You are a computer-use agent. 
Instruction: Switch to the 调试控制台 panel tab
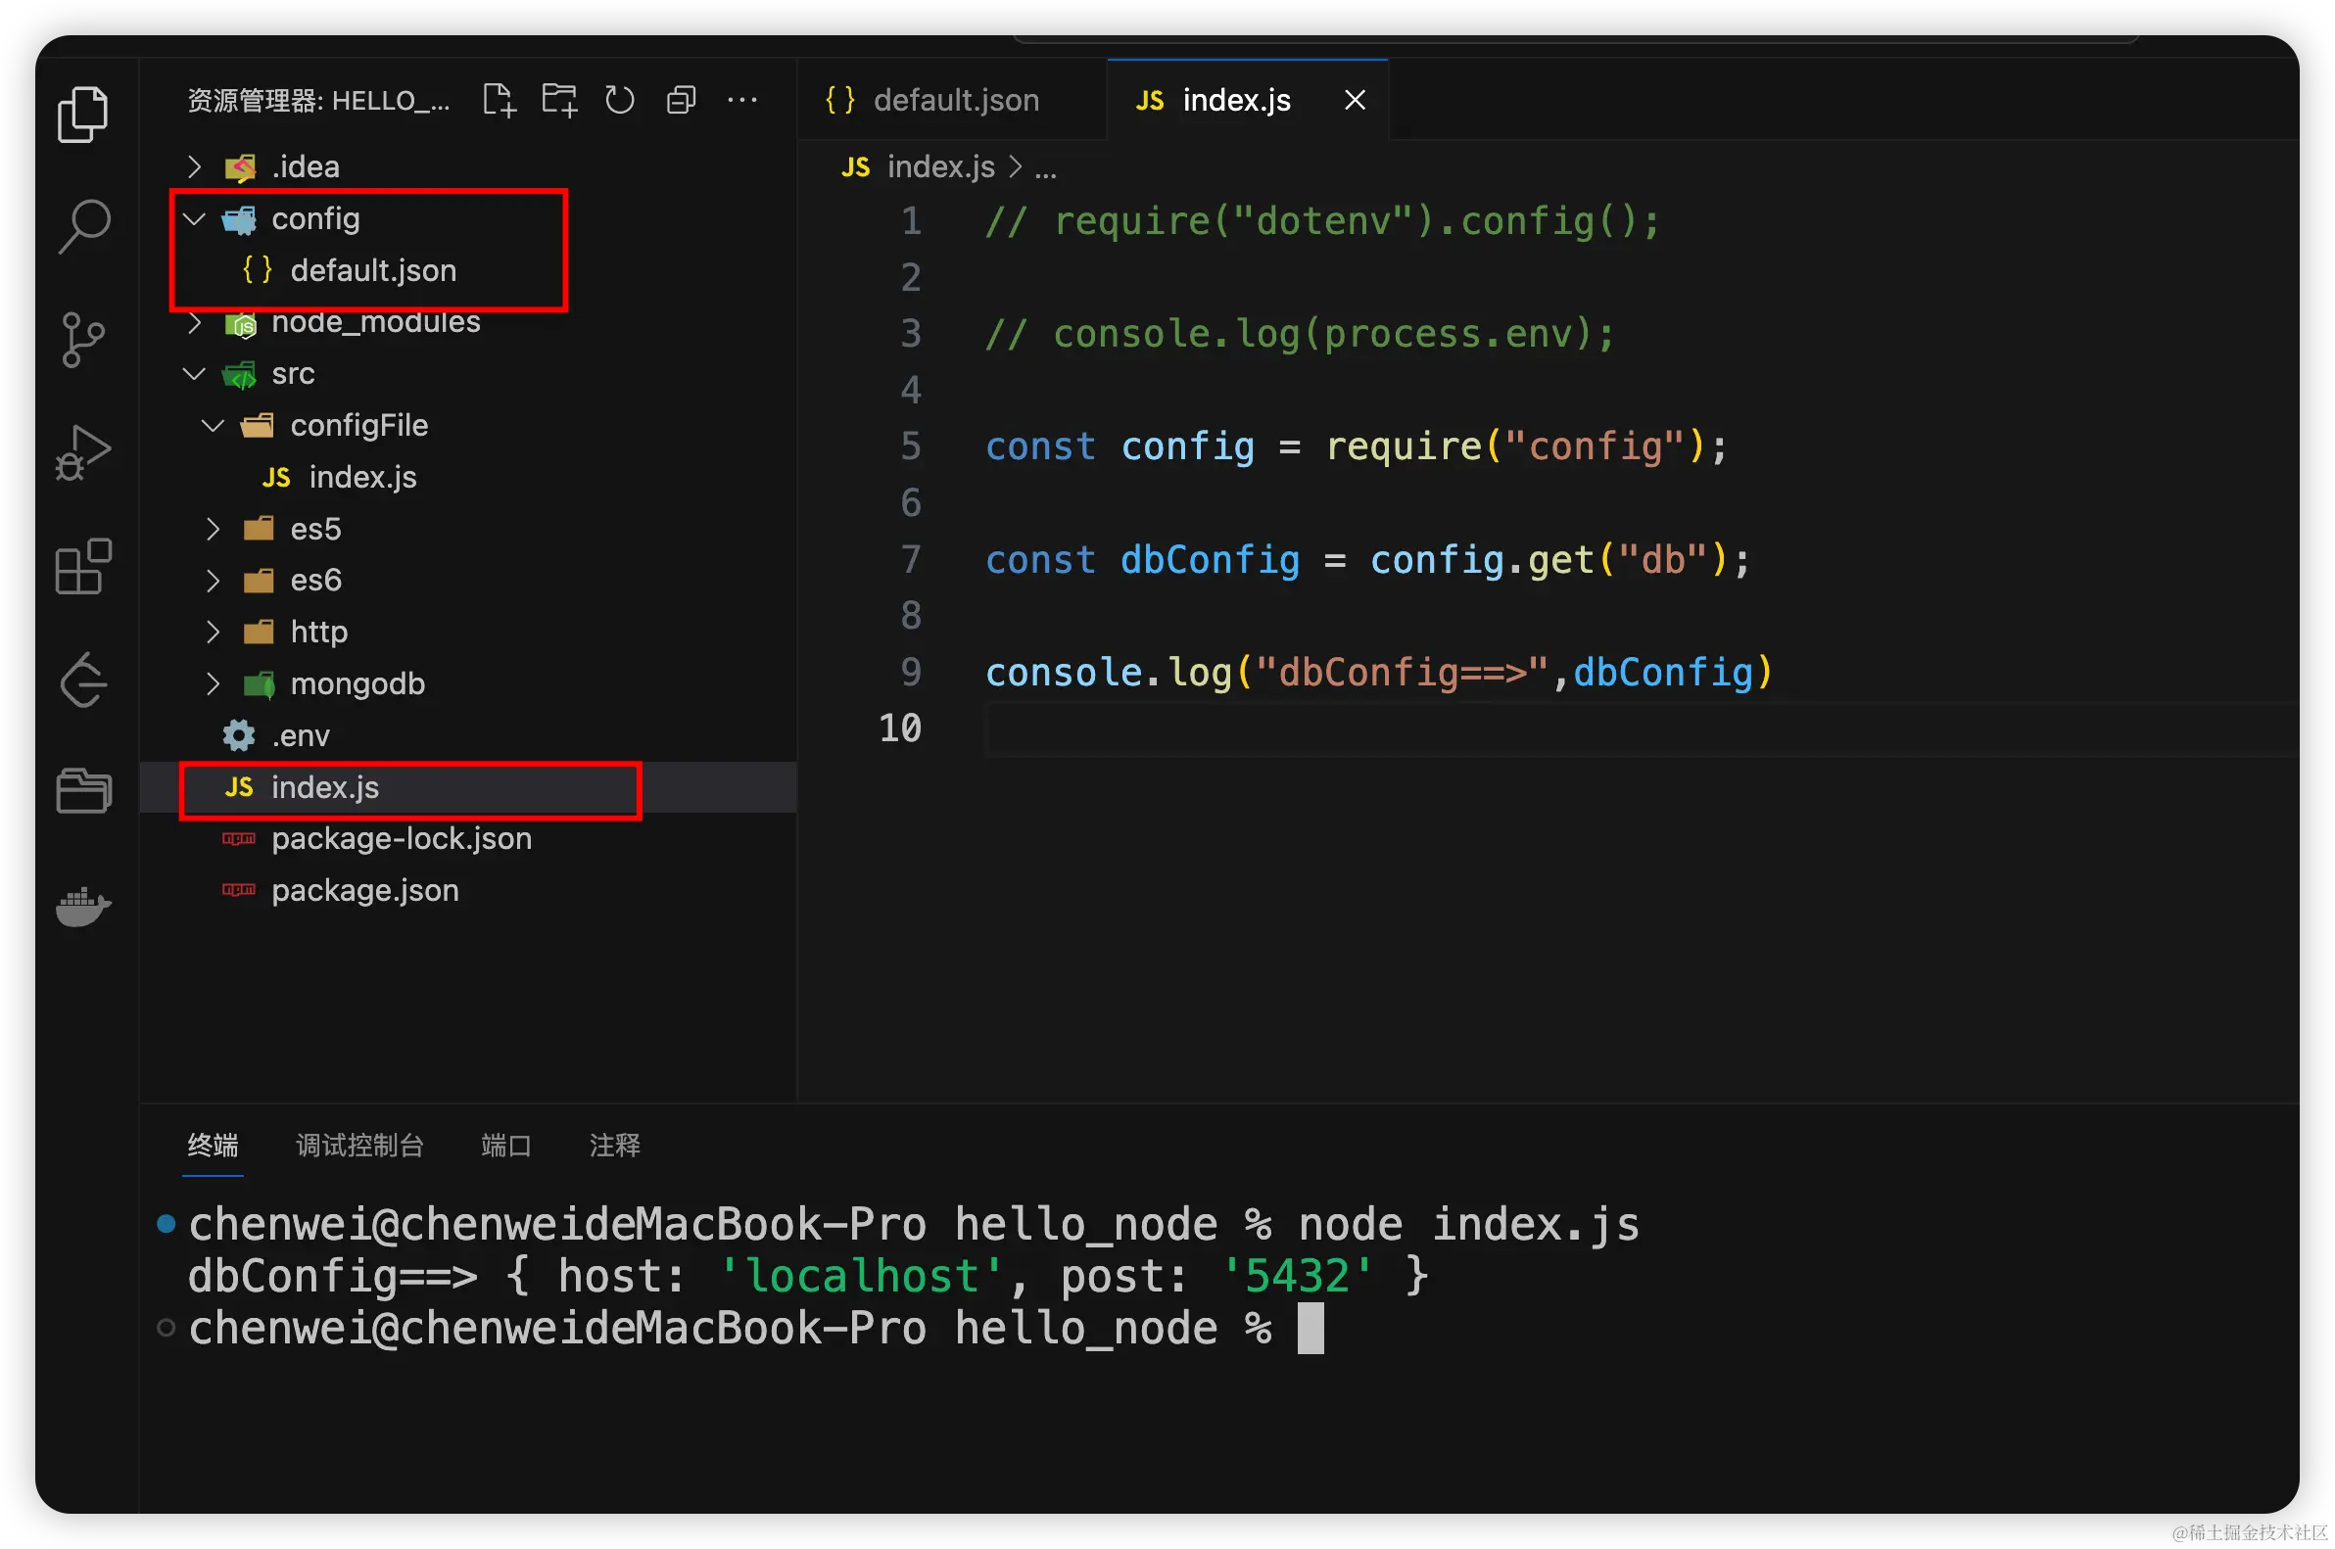359,1145
